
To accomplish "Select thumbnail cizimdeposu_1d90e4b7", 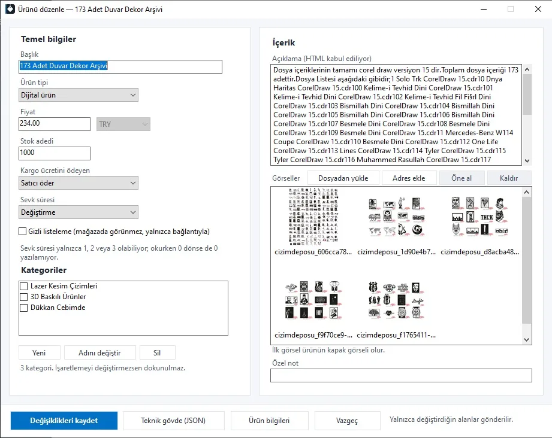I will (x=396, y=222).
